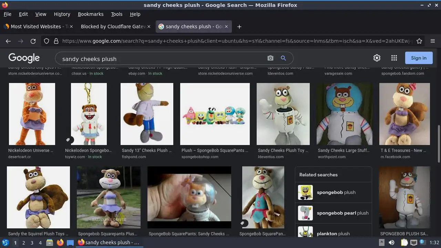Click the spongebob.fandom.com source text
The image size is (441, 248).
click(403, 73)
